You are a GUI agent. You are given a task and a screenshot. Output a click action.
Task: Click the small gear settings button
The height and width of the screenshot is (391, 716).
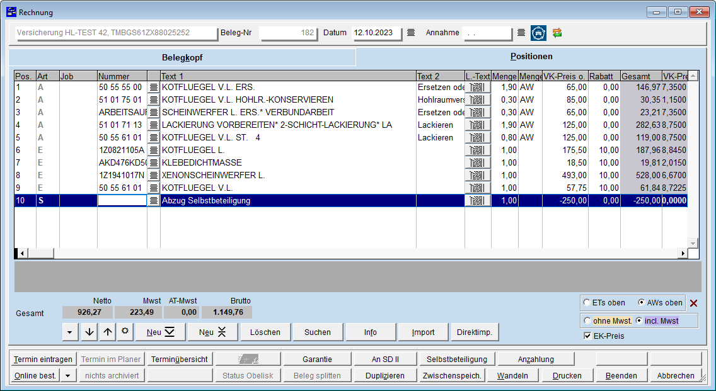pos(125,332)
